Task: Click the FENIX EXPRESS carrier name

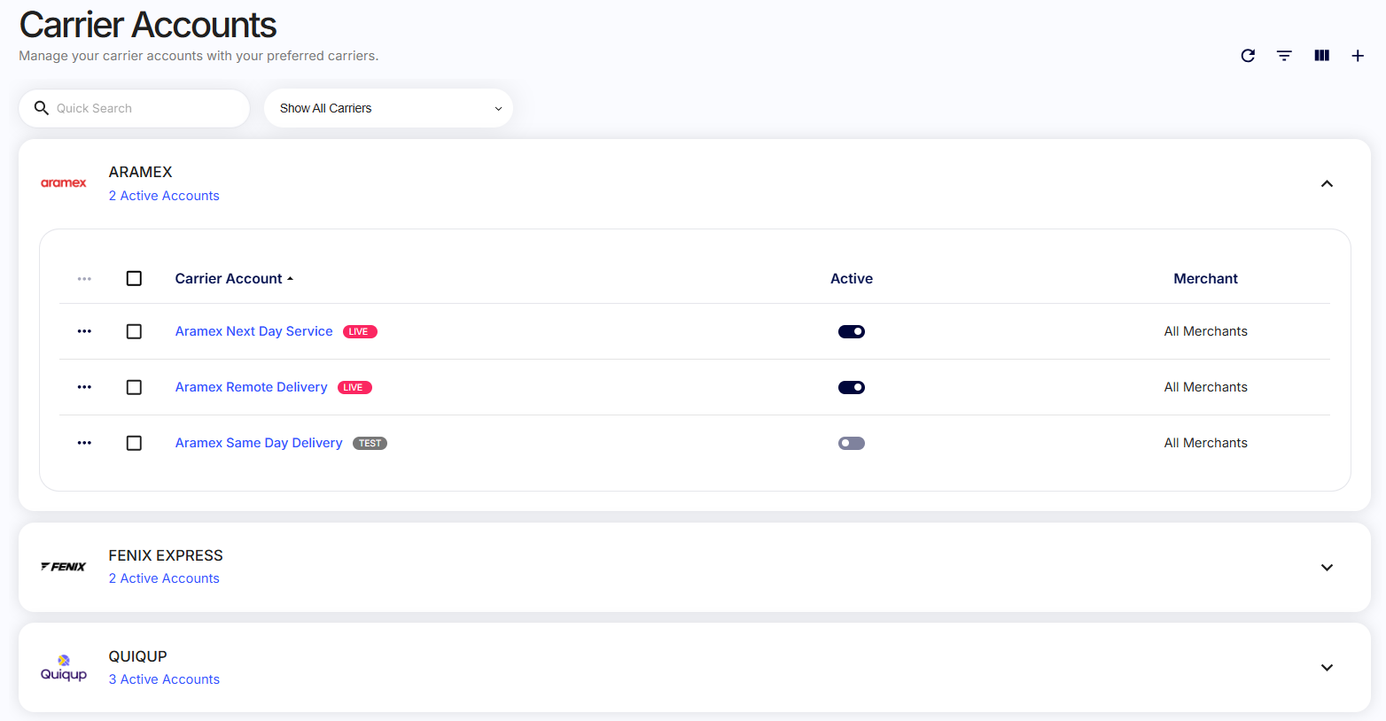Action: (166, 555)
